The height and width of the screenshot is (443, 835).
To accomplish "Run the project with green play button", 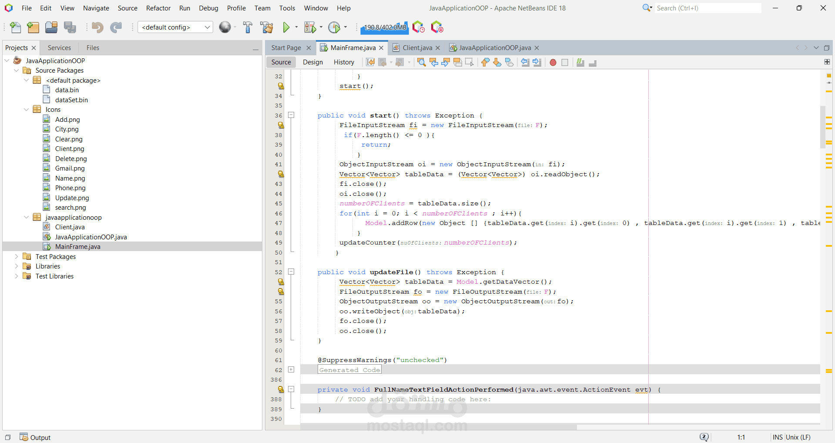I will click(x=286, y=27).
